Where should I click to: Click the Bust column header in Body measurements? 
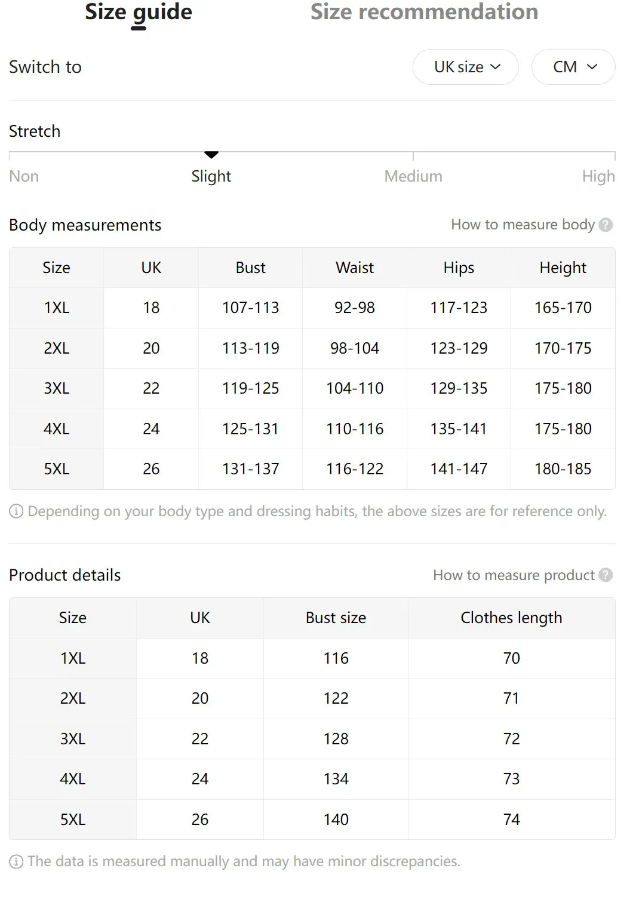[251, 268]
